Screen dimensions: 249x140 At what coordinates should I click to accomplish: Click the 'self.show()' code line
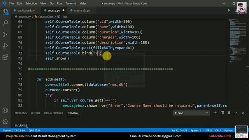point(57,58)
